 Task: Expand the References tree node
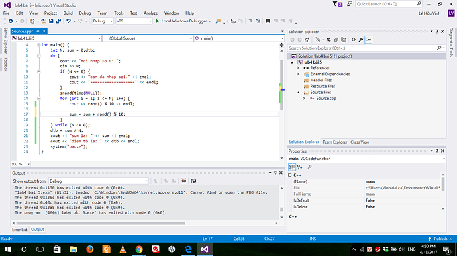298,68
